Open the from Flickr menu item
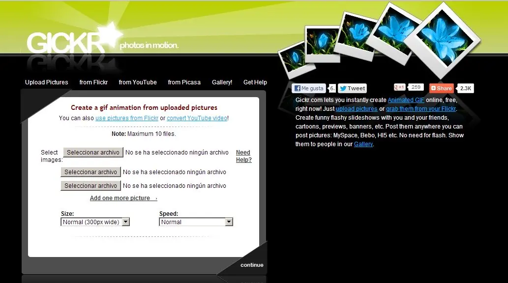The height and width of the screenshot is (283, 508). pos(93,82)
